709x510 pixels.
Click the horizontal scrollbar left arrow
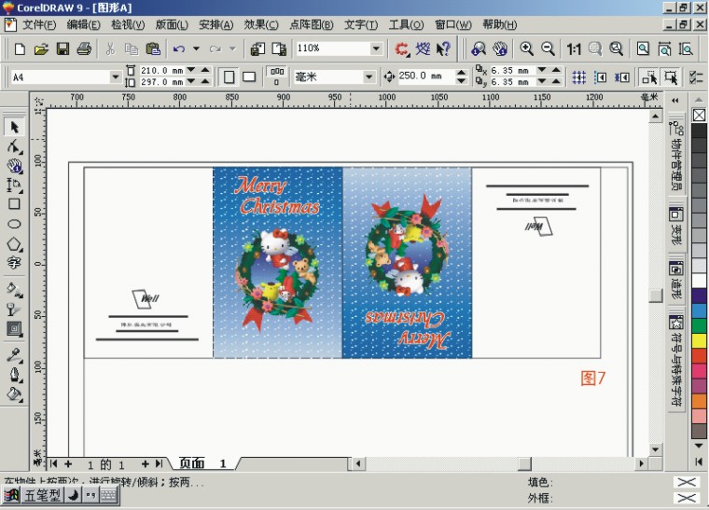tap(357, 463)
